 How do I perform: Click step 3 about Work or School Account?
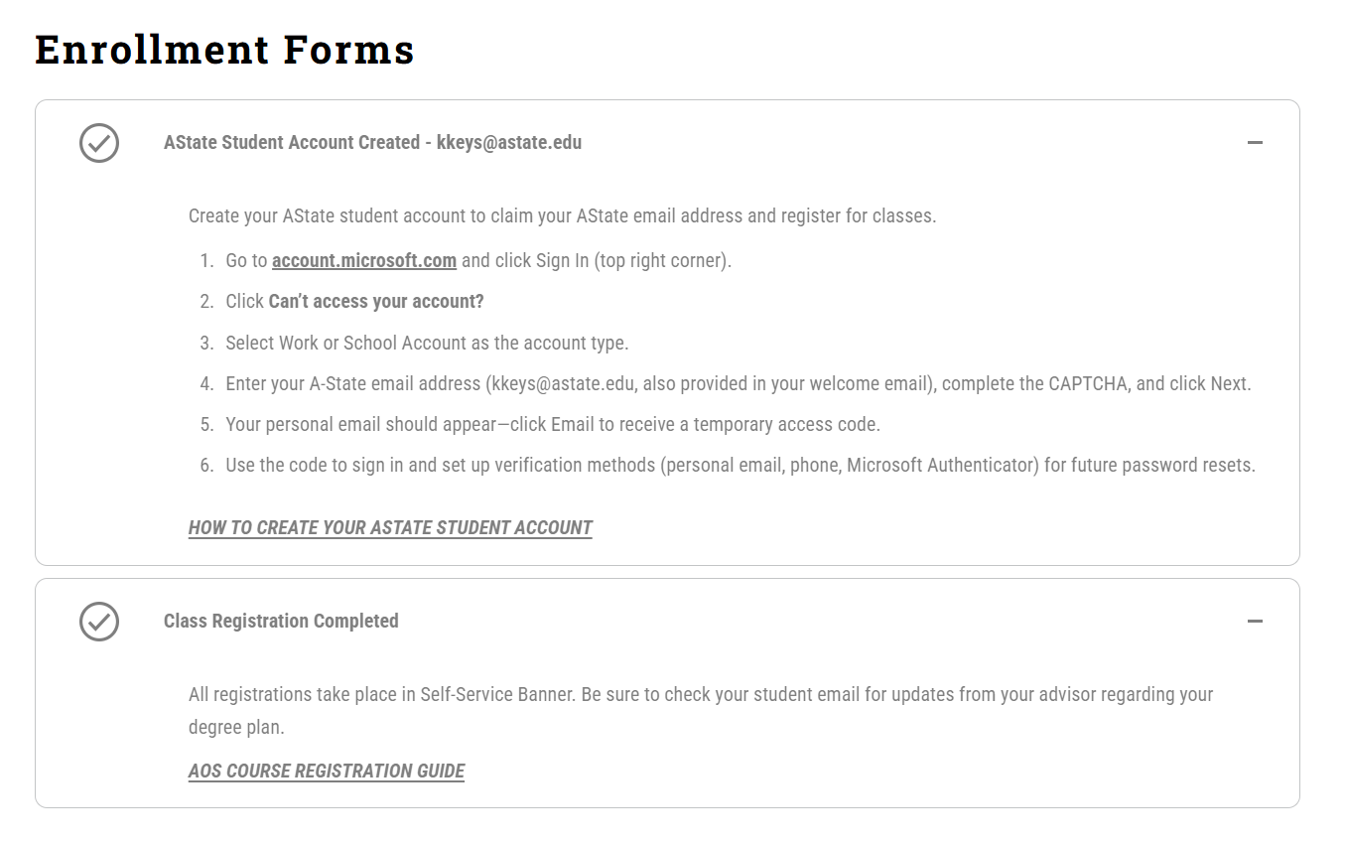[x=427, y=344]
